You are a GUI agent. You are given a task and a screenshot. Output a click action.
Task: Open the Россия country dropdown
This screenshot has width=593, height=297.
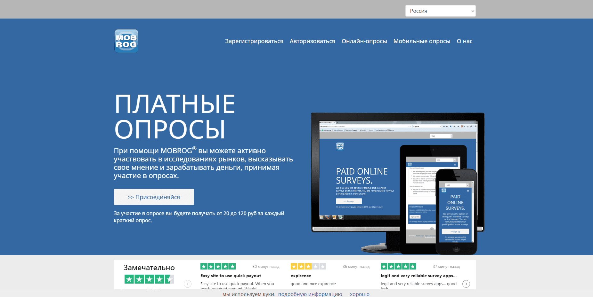(440, 11)
